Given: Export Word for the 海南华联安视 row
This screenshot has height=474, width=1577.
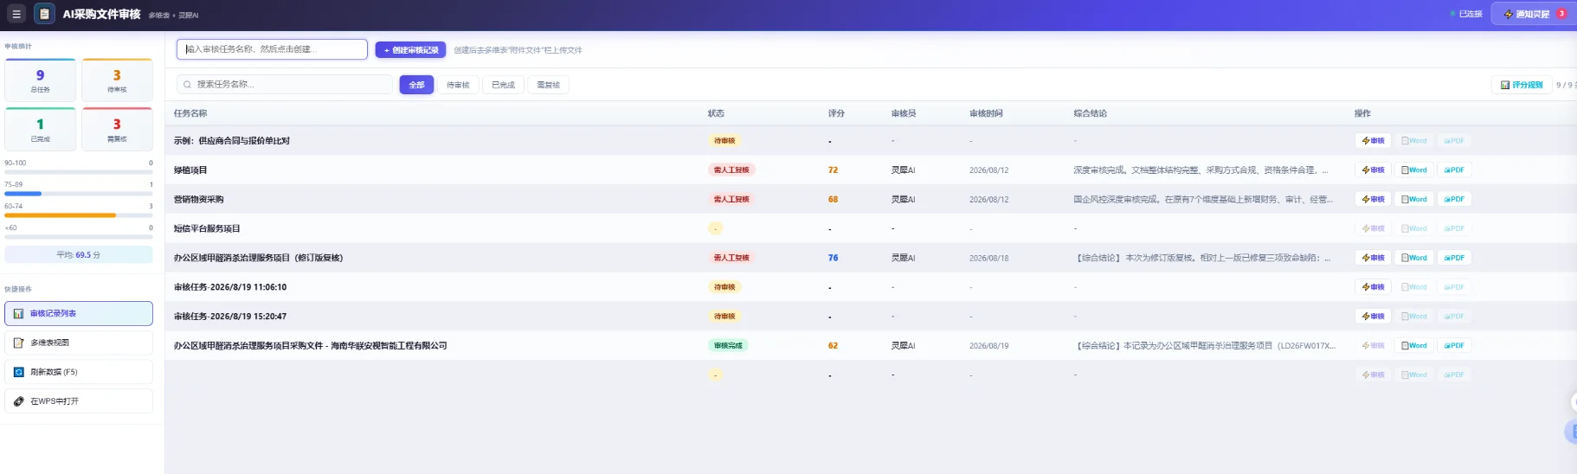Looking at the screenshot, I should [1414, 346].
